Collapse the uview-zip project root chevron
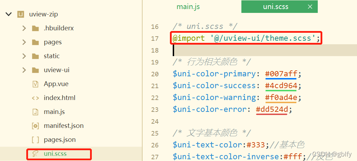The image size is (357, 161). tap(9, 14)
